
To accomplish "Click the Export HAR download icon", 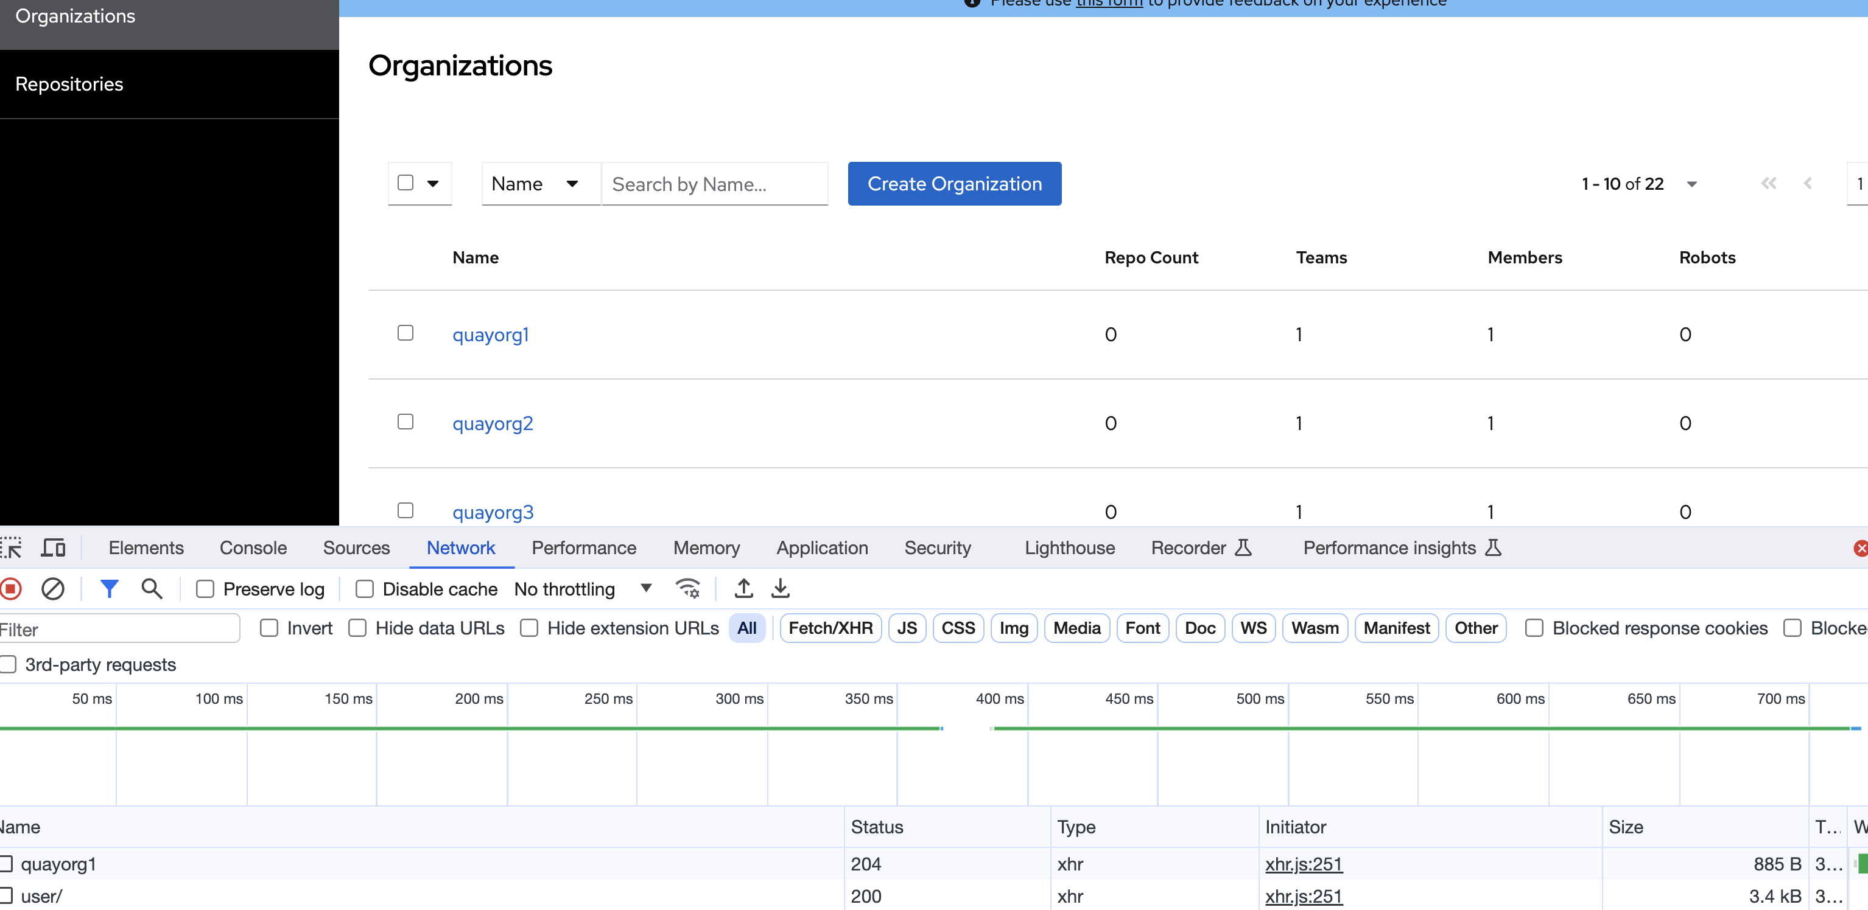I will click(781, 589).
